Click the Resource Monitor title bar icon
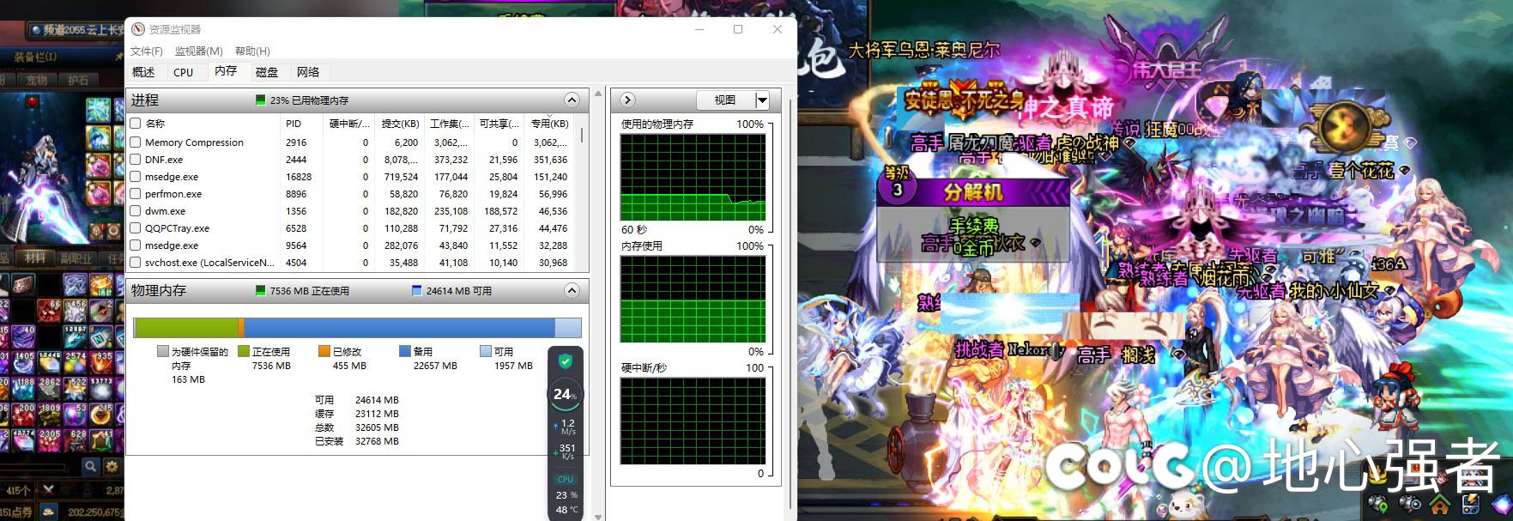1513x521 pixels. tap(138, 29)
